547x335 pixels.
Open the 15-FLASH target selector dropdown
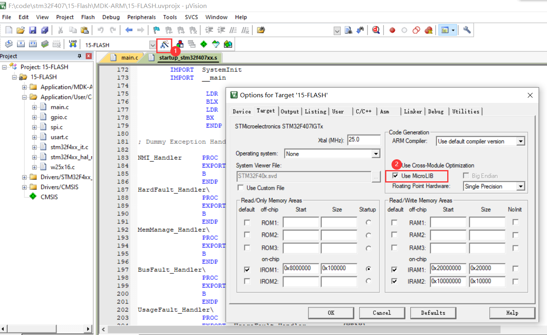[x=152, y=45]
